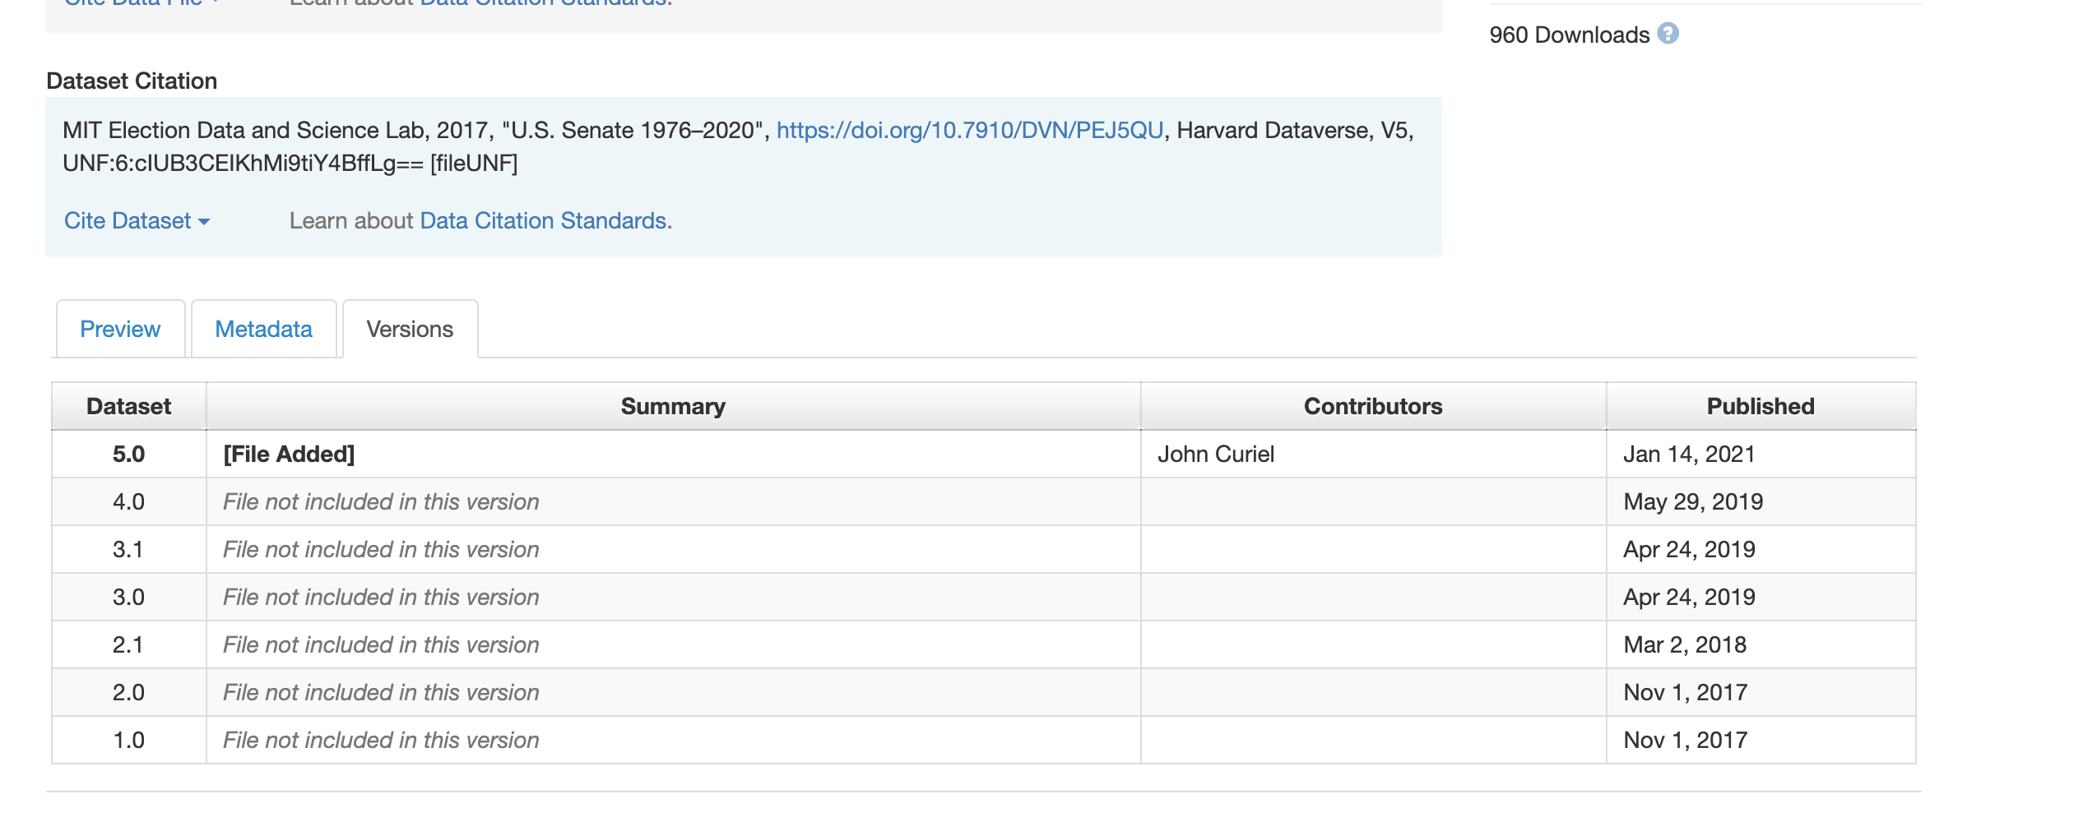Screen dimensions: 2083x817
Task: Click the Dataset column header
Action: [128, 407]
